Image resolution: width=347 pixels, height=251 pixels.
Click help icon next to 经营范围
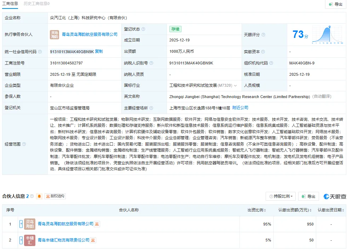click(24, 144)
